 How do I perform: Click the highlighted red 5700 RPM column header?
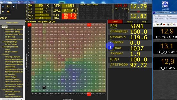pyautogui.click(x=89, y=94)
